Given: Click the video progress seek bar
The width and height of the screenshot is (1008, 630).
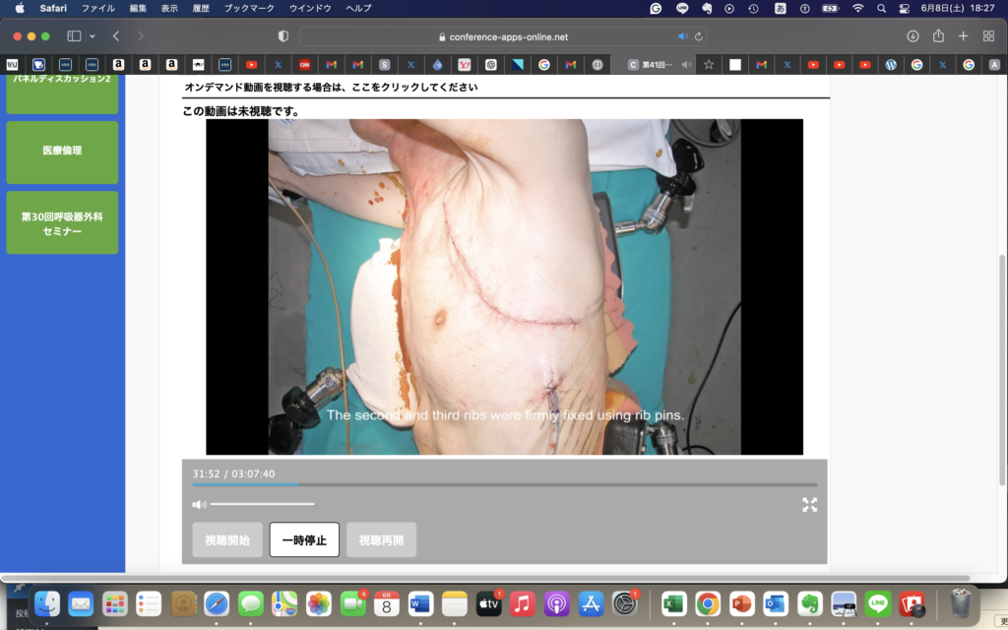Looking at the screenshot, I should (x=504, y=484).
